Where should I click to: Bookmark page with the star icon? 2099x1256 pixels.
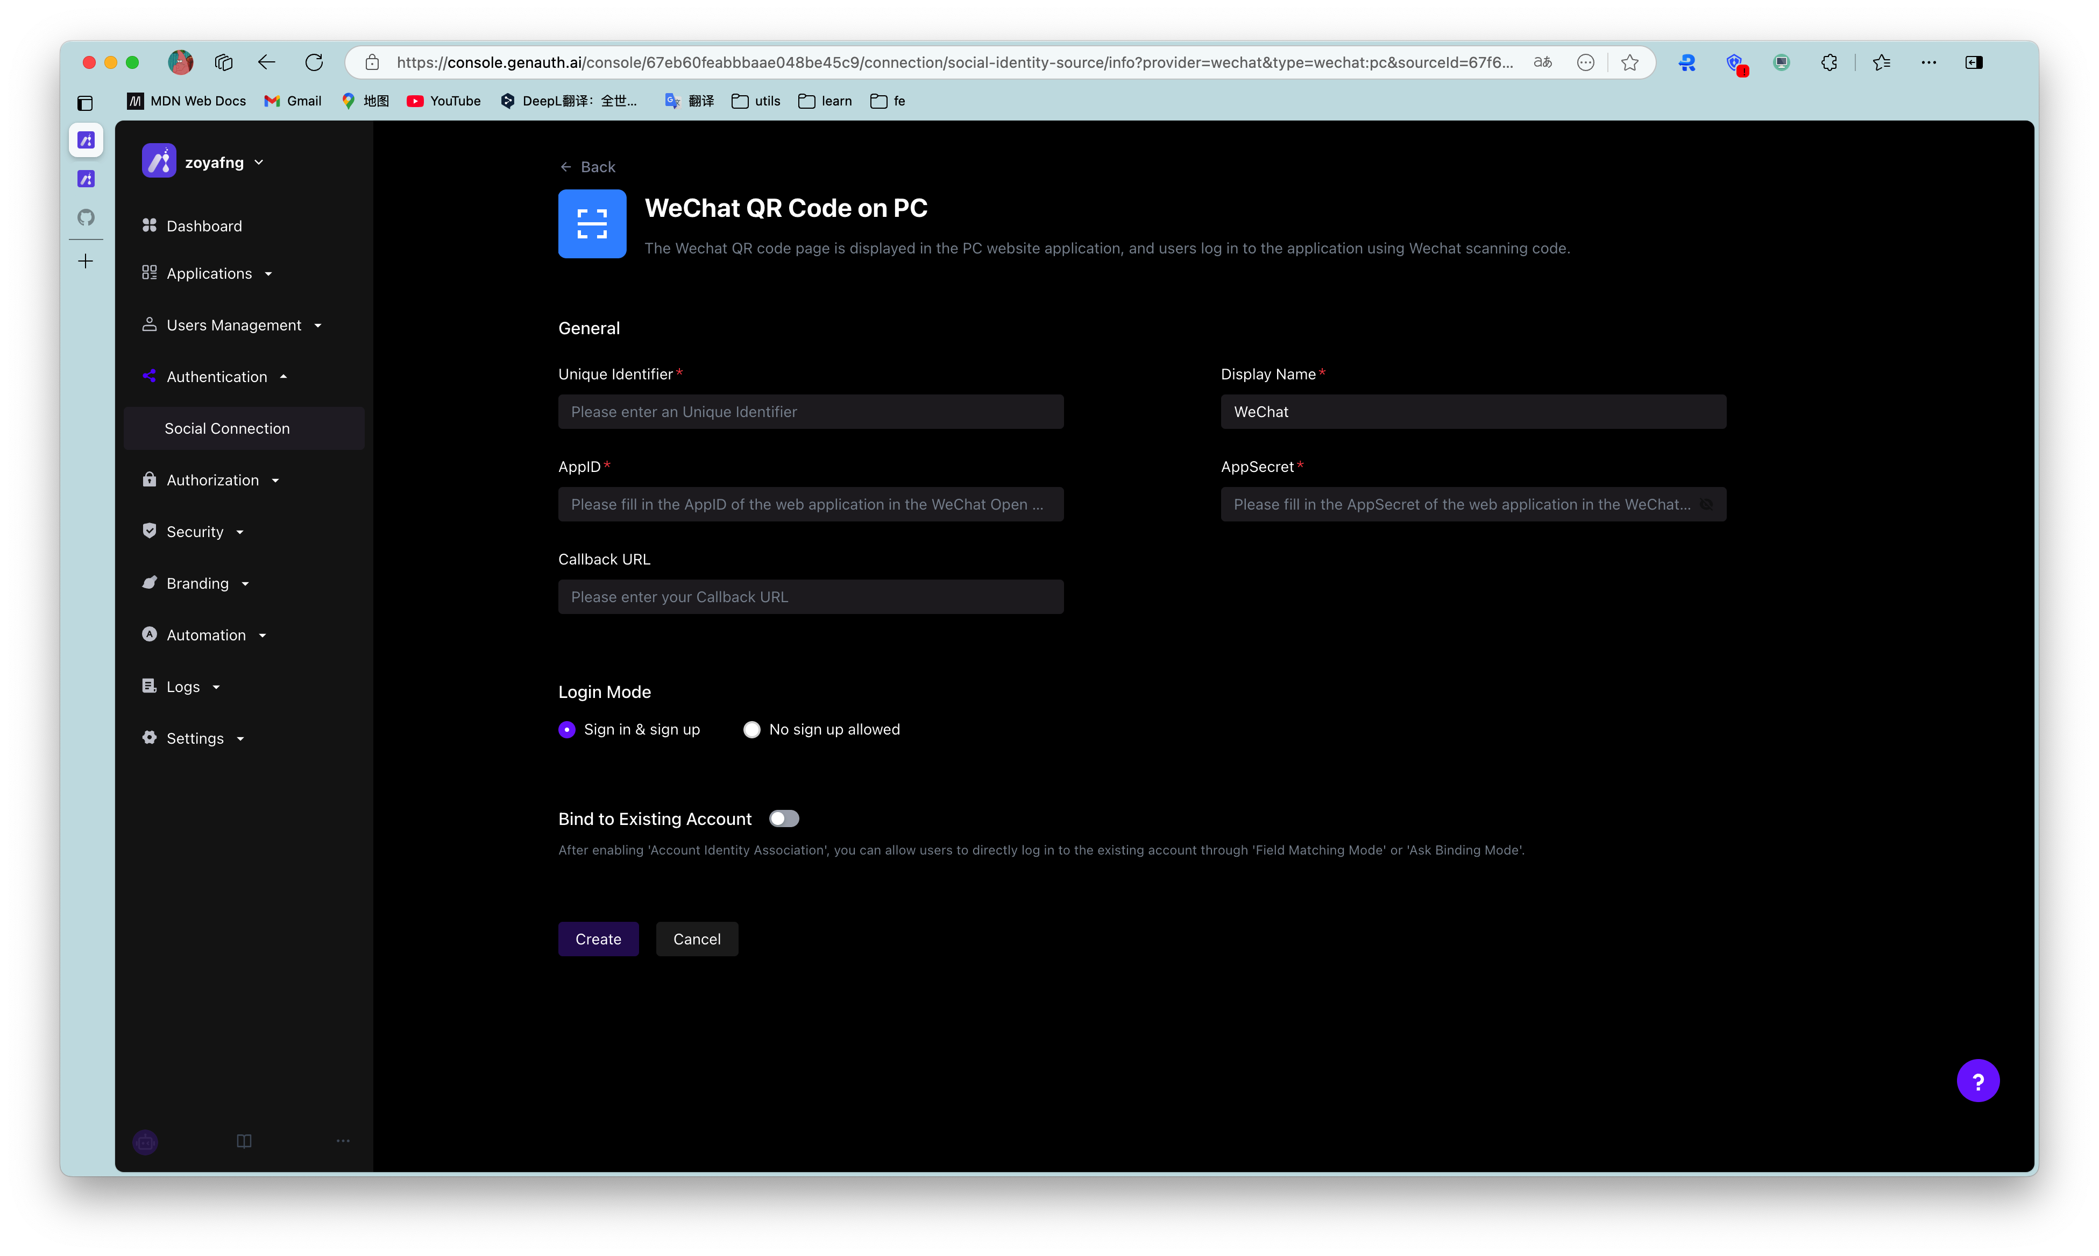1629,62
